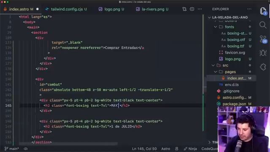Open Explorer panel More Actions ellipsis
The image size is (270, 152).
[x=249, y=9]
